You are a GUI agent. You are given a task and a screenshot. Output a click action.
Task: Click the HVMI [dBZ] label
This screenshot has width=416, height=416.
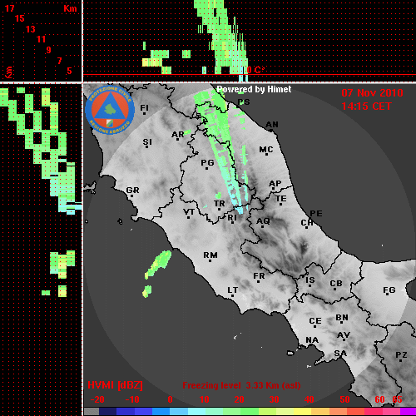[115, 385]
